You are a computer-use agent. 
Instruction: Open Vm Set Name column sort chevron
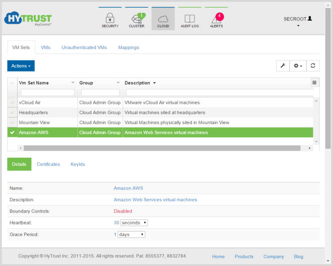73,83
